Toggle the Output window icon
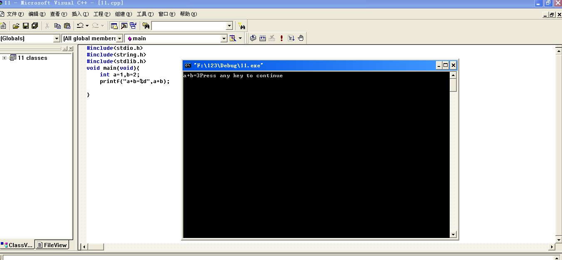The width and height of the screenshot is (562, 260). click(124, 26)
